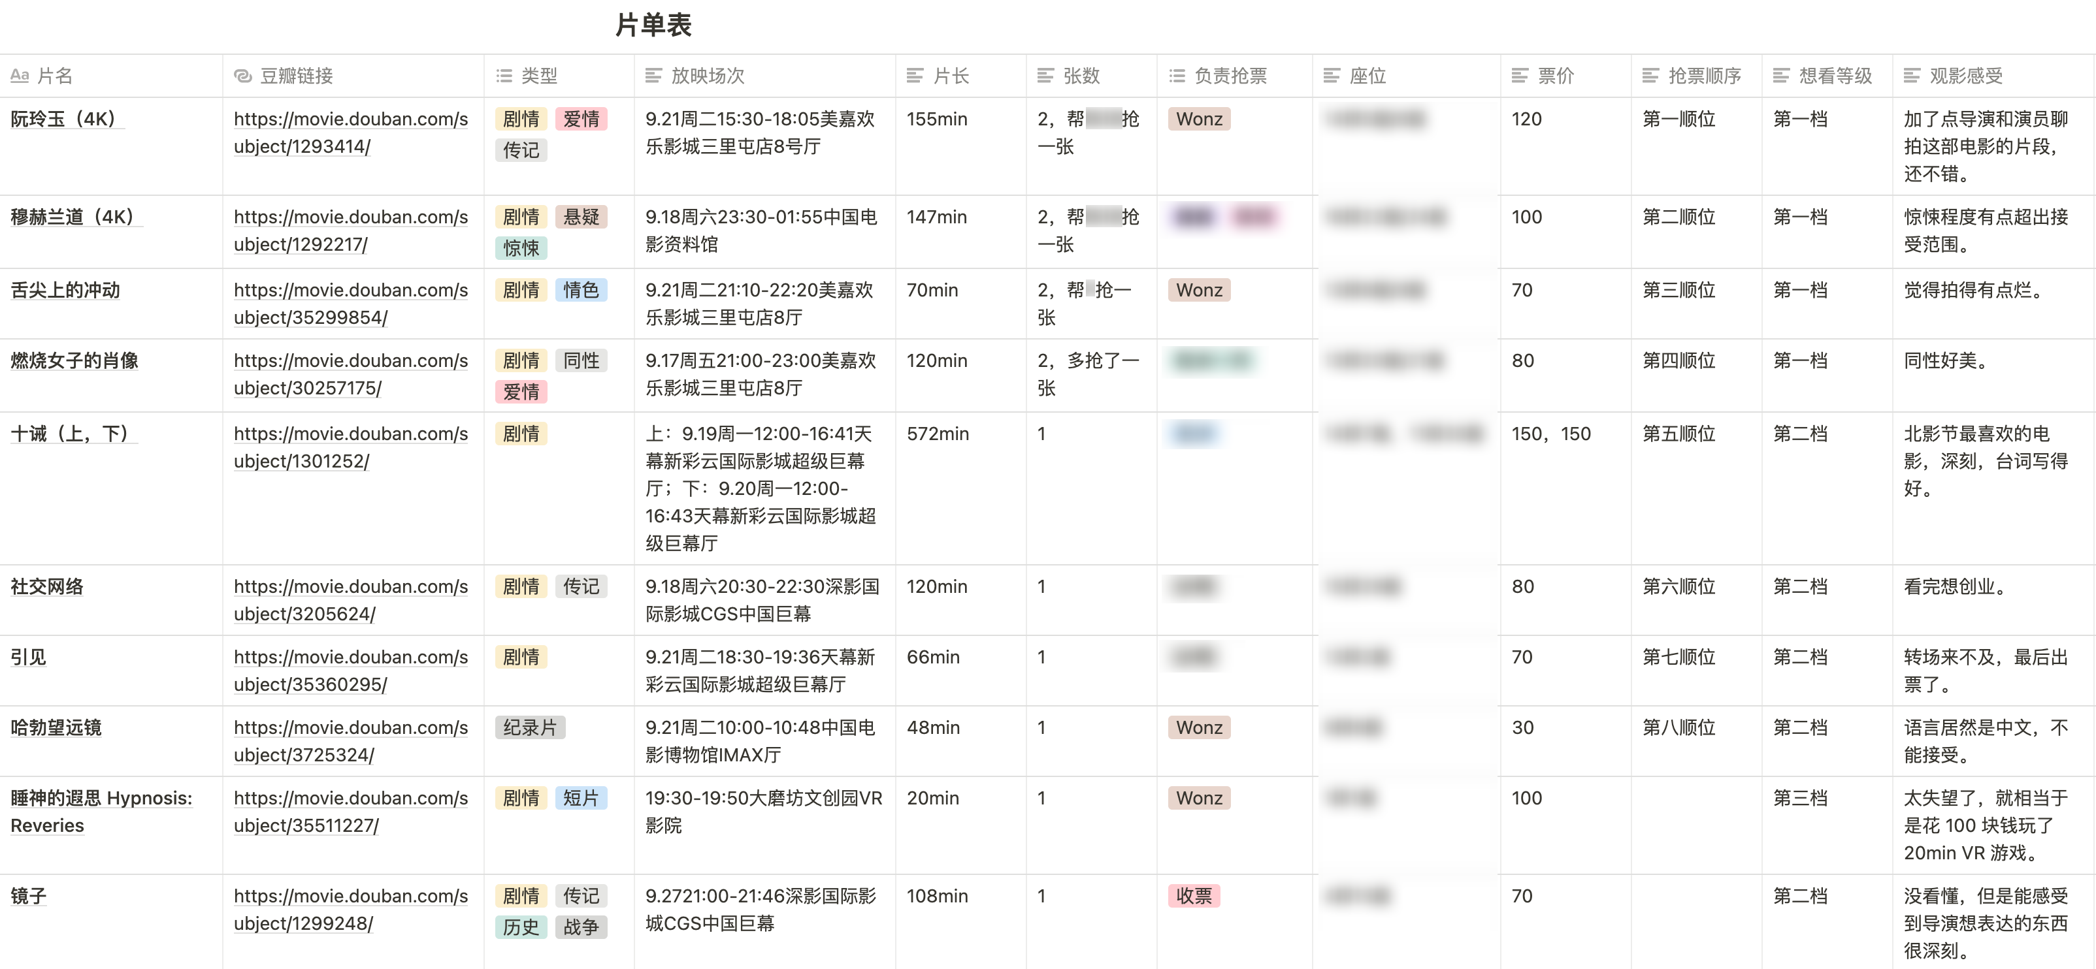Click the multi-select list icon beside 类型
This screenshot has height=969, width=2096.
click(504, 76)
